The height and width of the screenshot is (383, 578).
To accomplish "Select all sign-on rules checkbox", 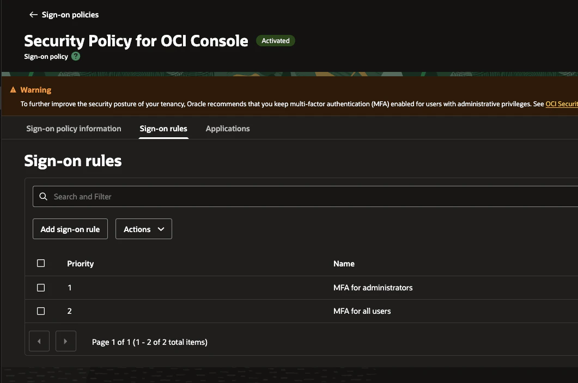I will (x=41, y=263).
